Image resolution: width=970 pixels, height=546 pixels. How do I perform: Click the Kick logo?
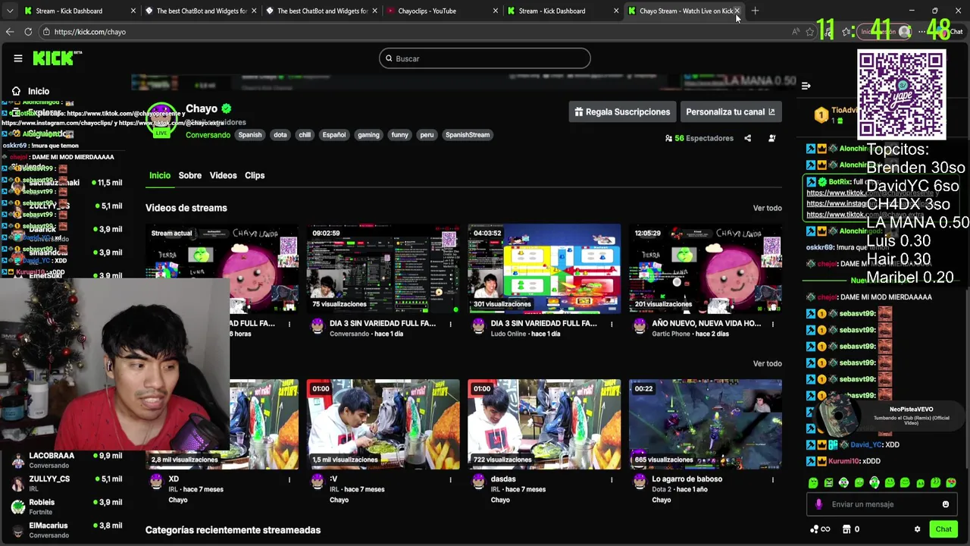(57, 58)
